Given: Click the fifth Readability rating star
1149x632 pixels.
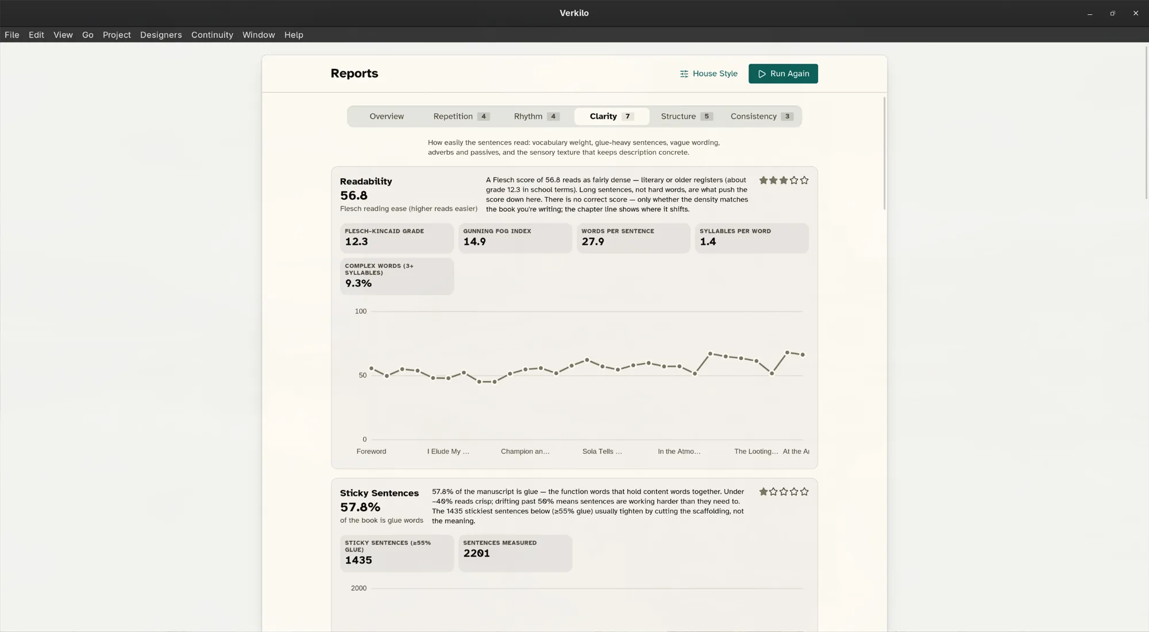Looking at the screenshot, I should (x=804, y=180).
